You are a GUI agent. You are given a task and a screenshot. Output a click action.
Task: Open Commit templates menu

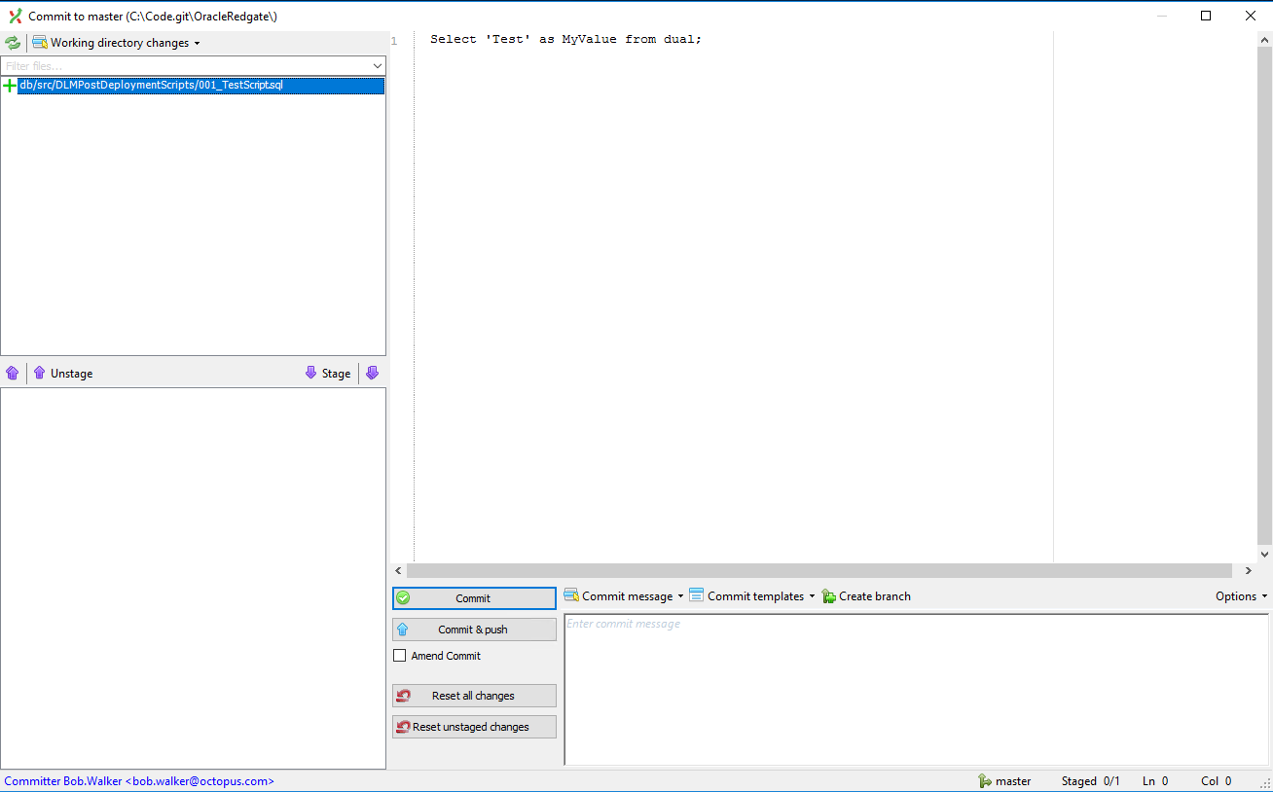[x=752, y=596]
